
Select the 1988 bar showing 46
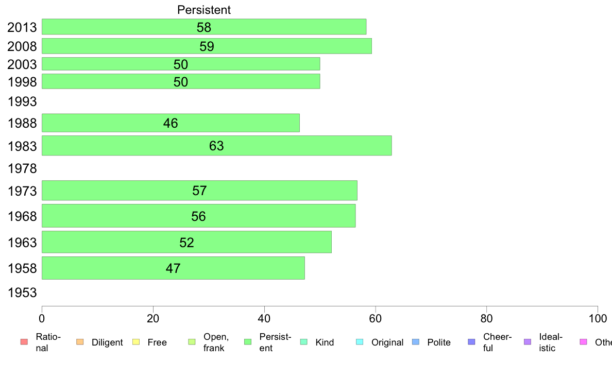point(171,123)
